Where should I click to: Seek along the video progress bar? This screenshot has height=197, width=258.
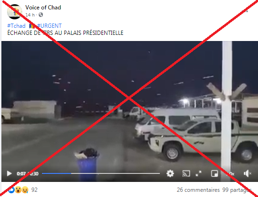101,173
